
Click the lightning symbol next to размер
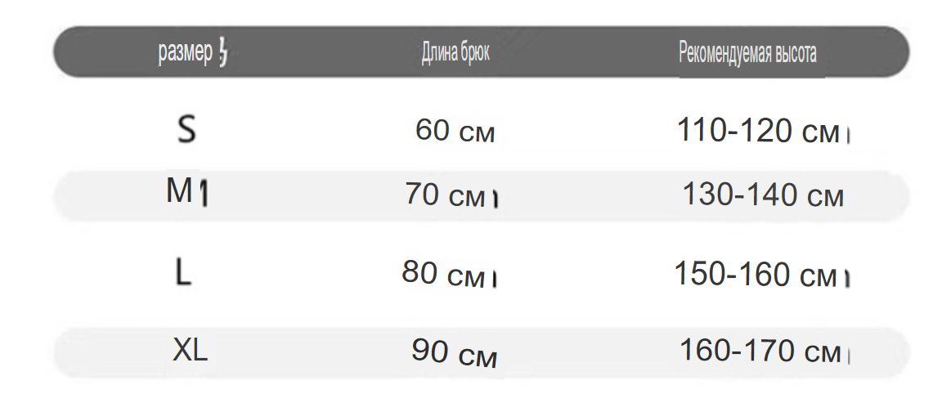click(x=223, y=52)
